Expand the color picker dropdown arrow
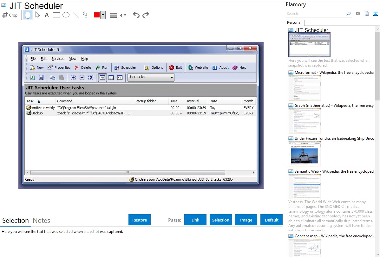The height and width of the screenshot is (257, 380). 103,15
